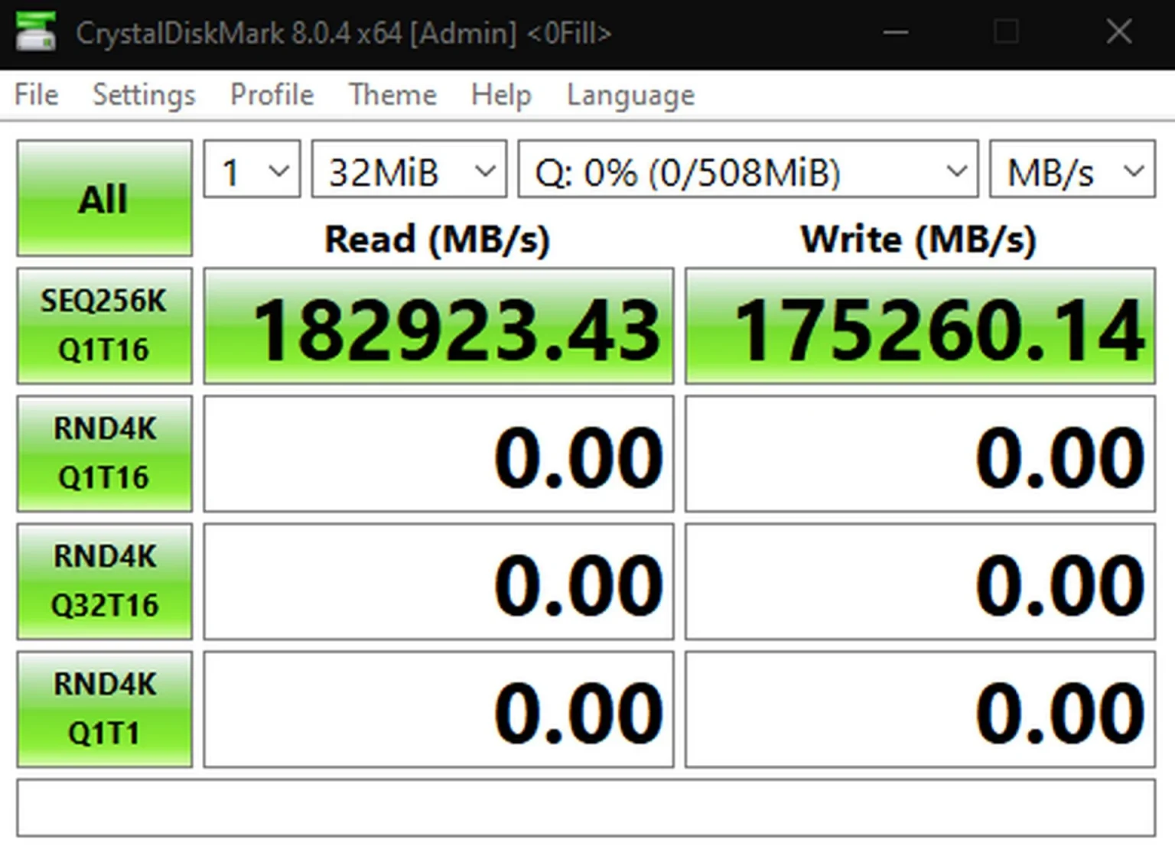The image size is (1175, 856).
Task: Start the RND4K Q1T1 benchmark
Action: pos(104,709)
